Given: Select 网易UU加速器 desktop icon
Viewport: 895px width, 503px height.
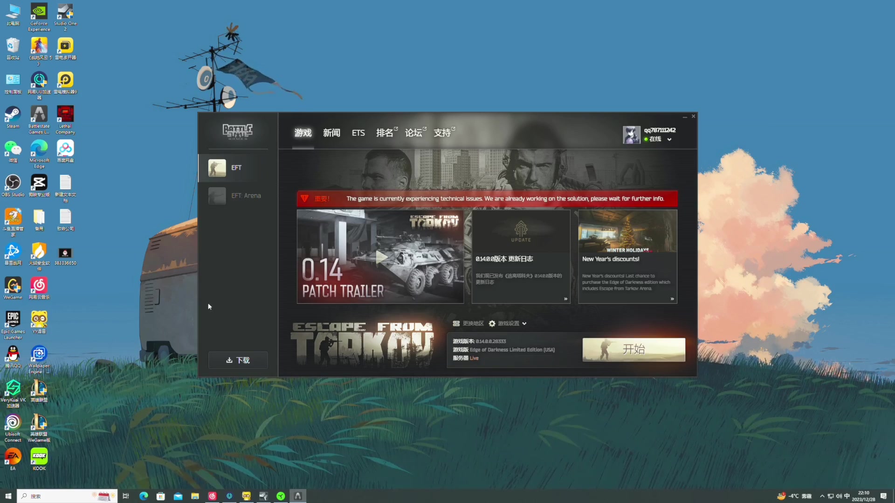Looking at the screenshot, I should click(x=39, y=86).
